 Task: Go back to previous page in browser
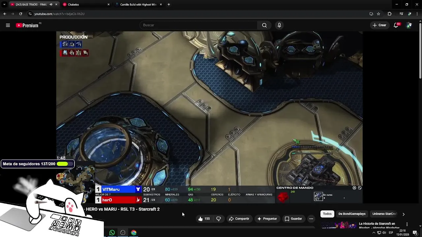point(5,14)
